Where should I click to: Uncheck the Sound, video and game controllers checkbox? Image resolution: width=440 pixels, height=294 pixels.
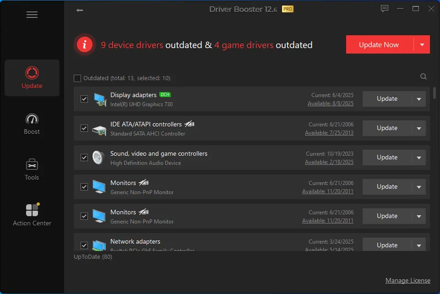84,158
